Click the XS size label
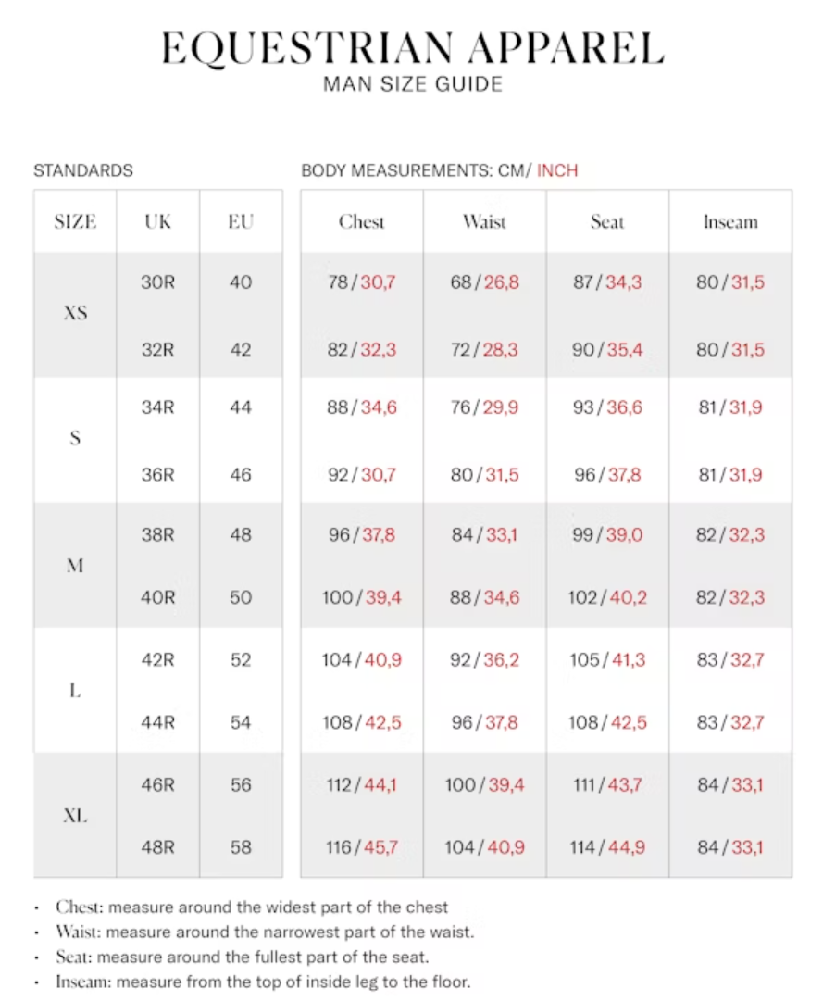 pyautogui.click(x=75, y=313)
